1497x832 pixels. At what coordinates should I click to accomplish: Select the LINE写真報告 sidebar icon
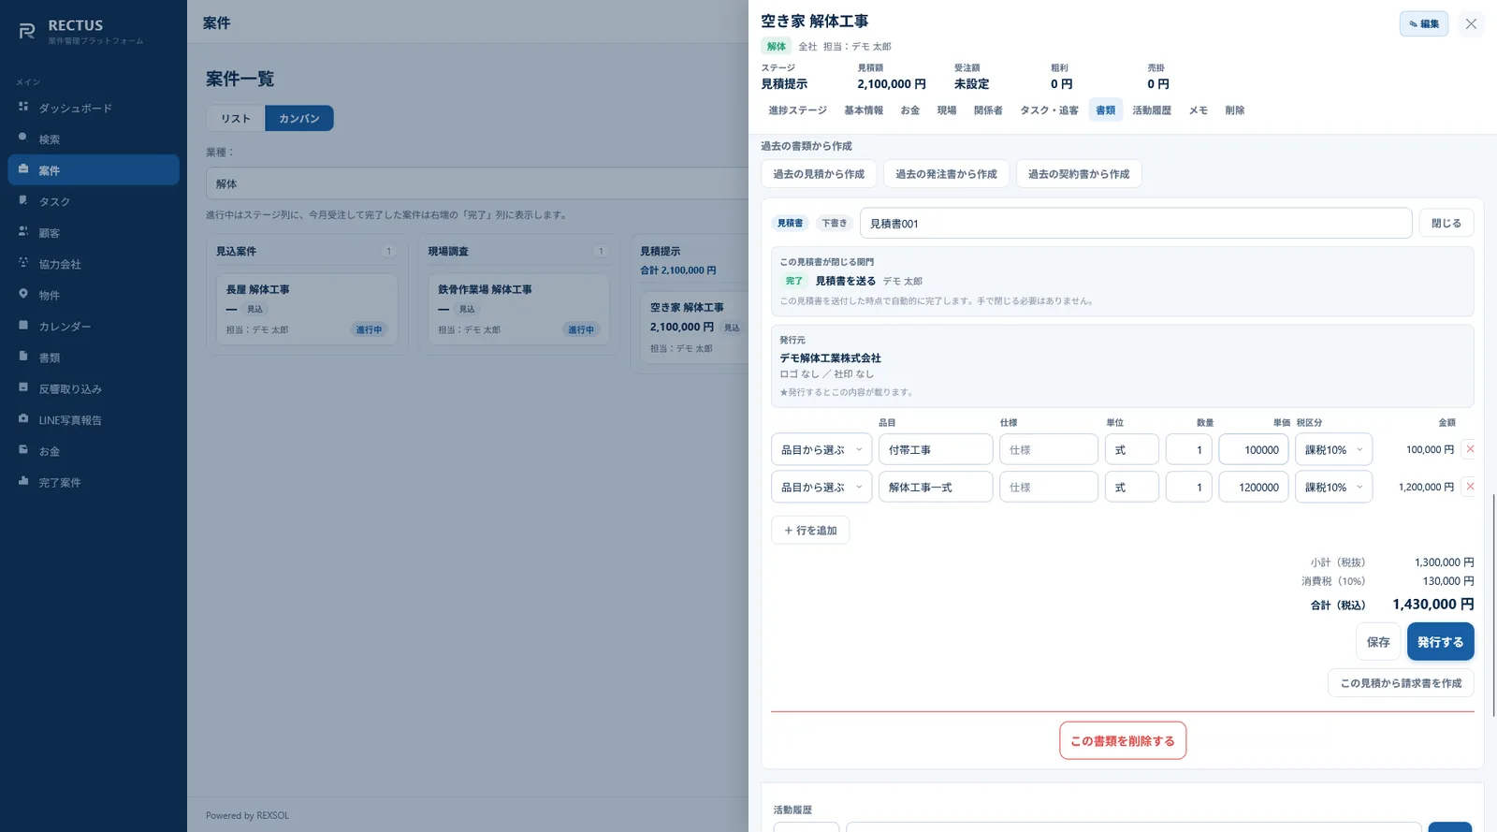tap(23, 418)
